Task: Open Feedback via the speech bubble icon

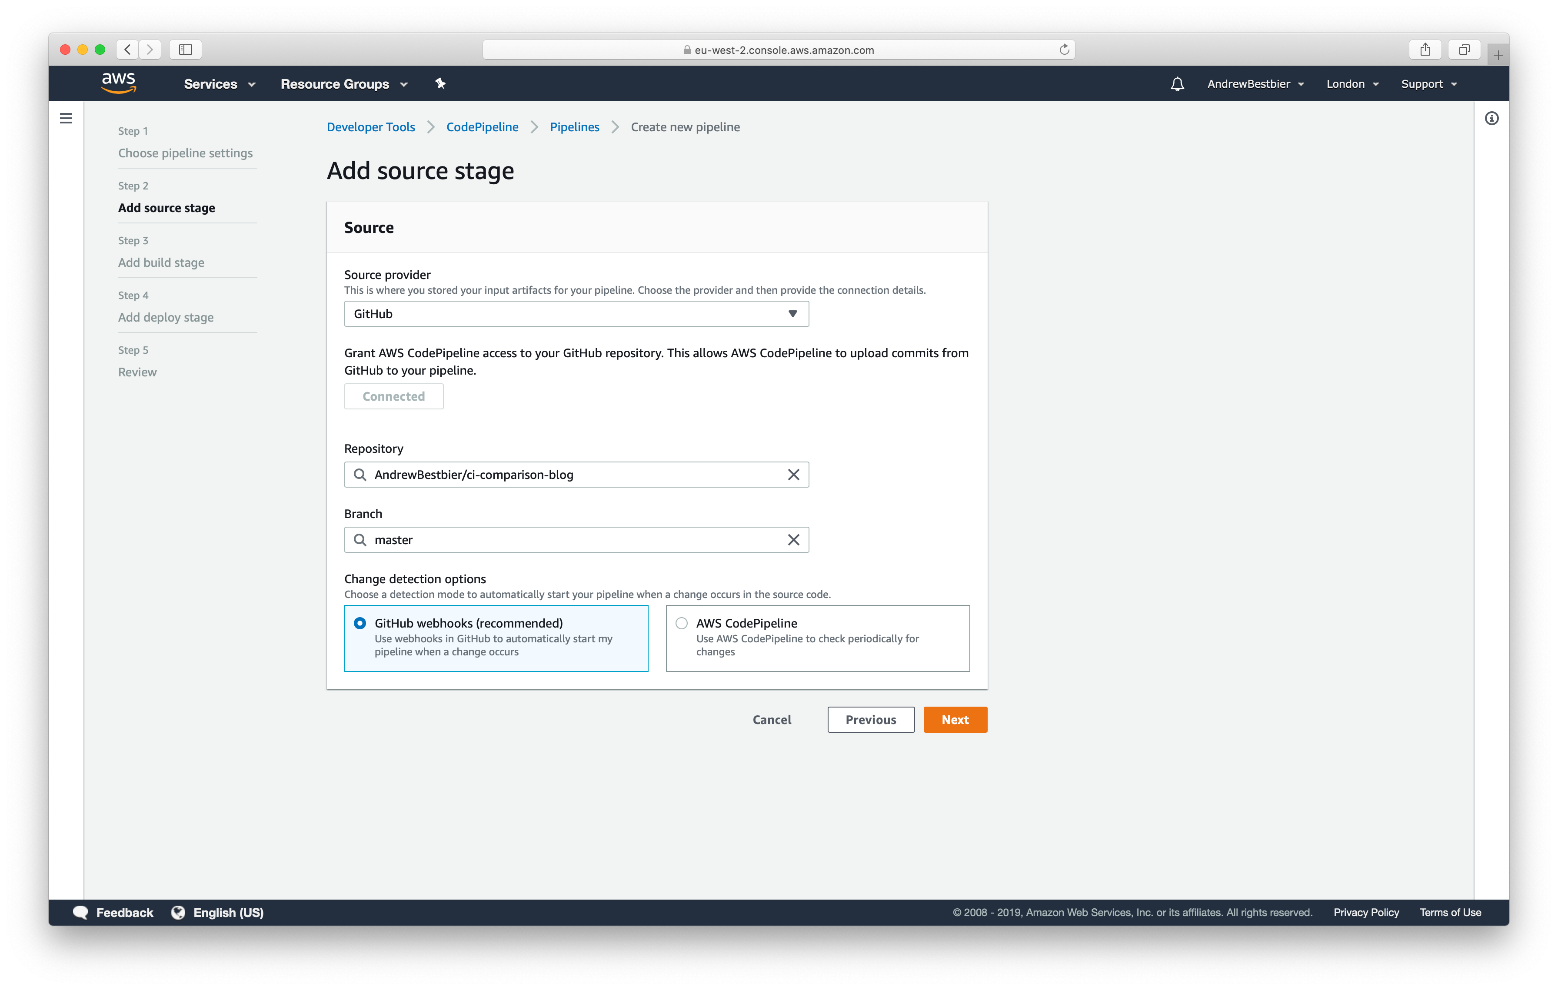Action: (x=82, y=912)
